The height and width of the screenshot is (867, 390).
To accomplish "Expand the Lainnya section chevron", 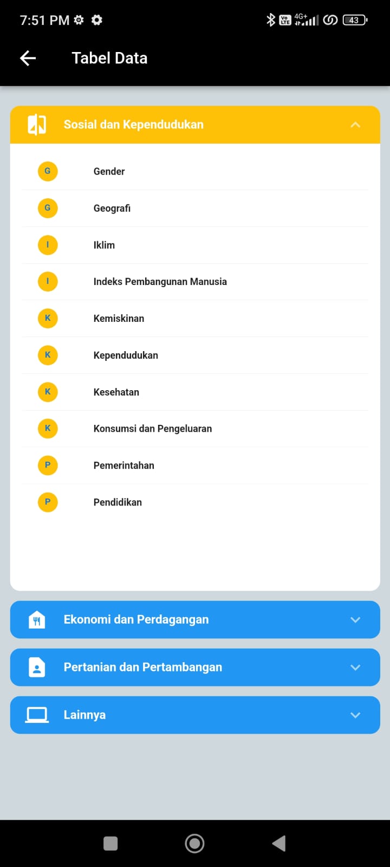I will point(355,715).
